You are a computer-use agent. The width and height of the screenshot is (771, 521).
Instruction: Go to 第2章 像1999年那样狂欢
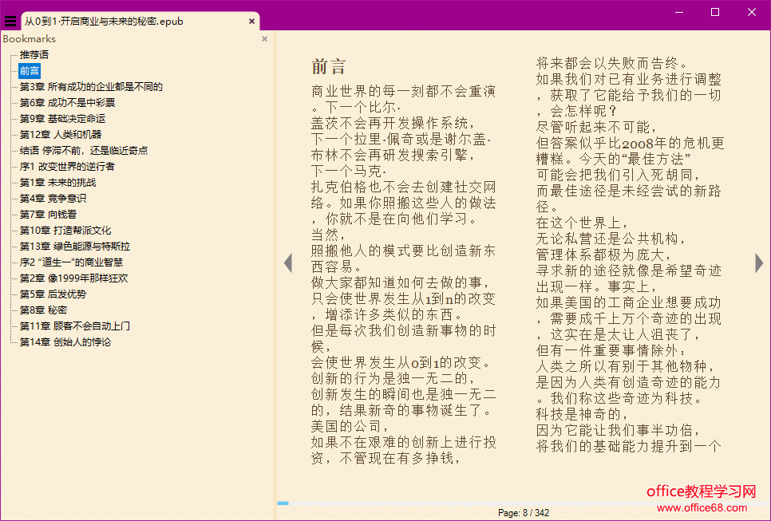tap(73, 278)
